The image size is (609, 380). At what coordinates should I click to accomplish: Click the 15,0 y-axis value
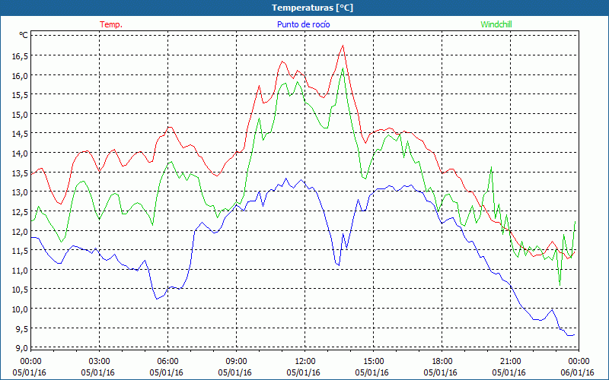click(21, 115)
